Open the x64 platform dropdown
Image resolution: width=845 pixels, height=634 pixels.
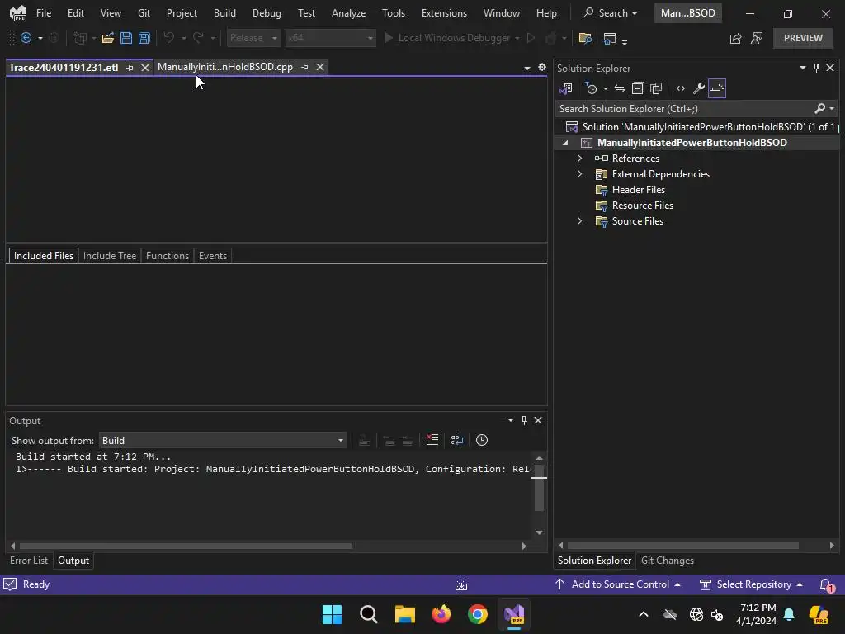coord(330,38)
